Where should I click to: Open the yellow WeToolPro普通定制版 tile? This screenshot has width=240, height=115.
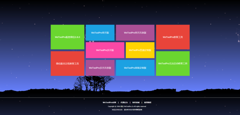(140, 50)
